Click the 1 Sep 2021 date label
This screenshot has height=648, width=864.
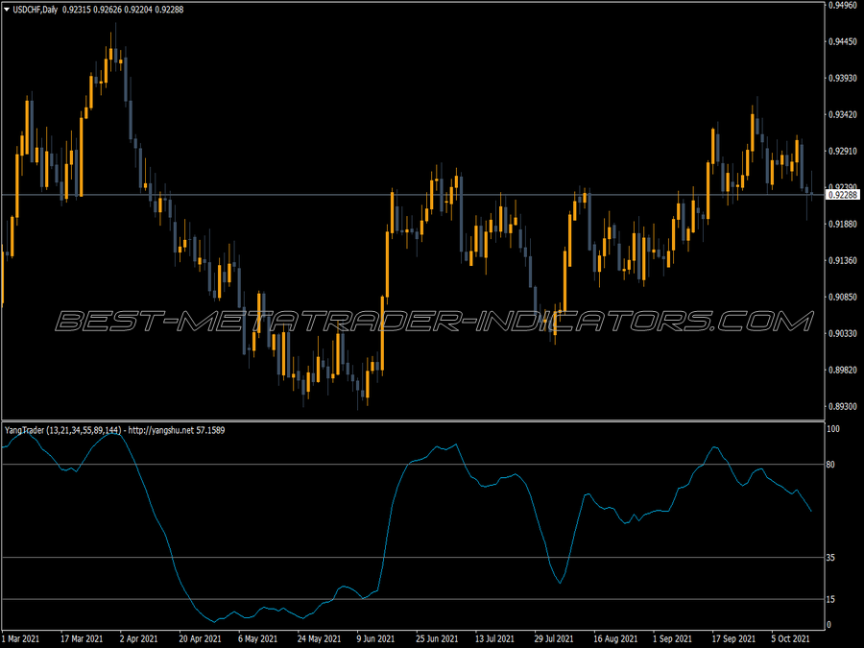(672, 639)
